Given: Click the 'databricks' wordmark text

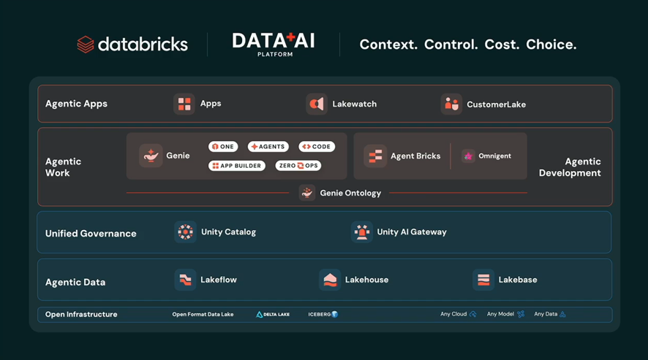Looking at the screenshot, I should (x=143, y=44).
